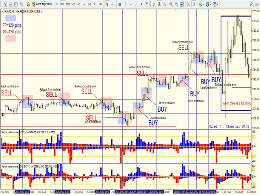The image size is (260, 195).
Task: Select the TP=120 pips label
Action: coord(12,25)
